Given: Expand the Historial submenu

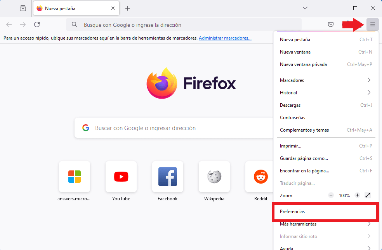Looking at the screenshot, I should coord(326,93).
